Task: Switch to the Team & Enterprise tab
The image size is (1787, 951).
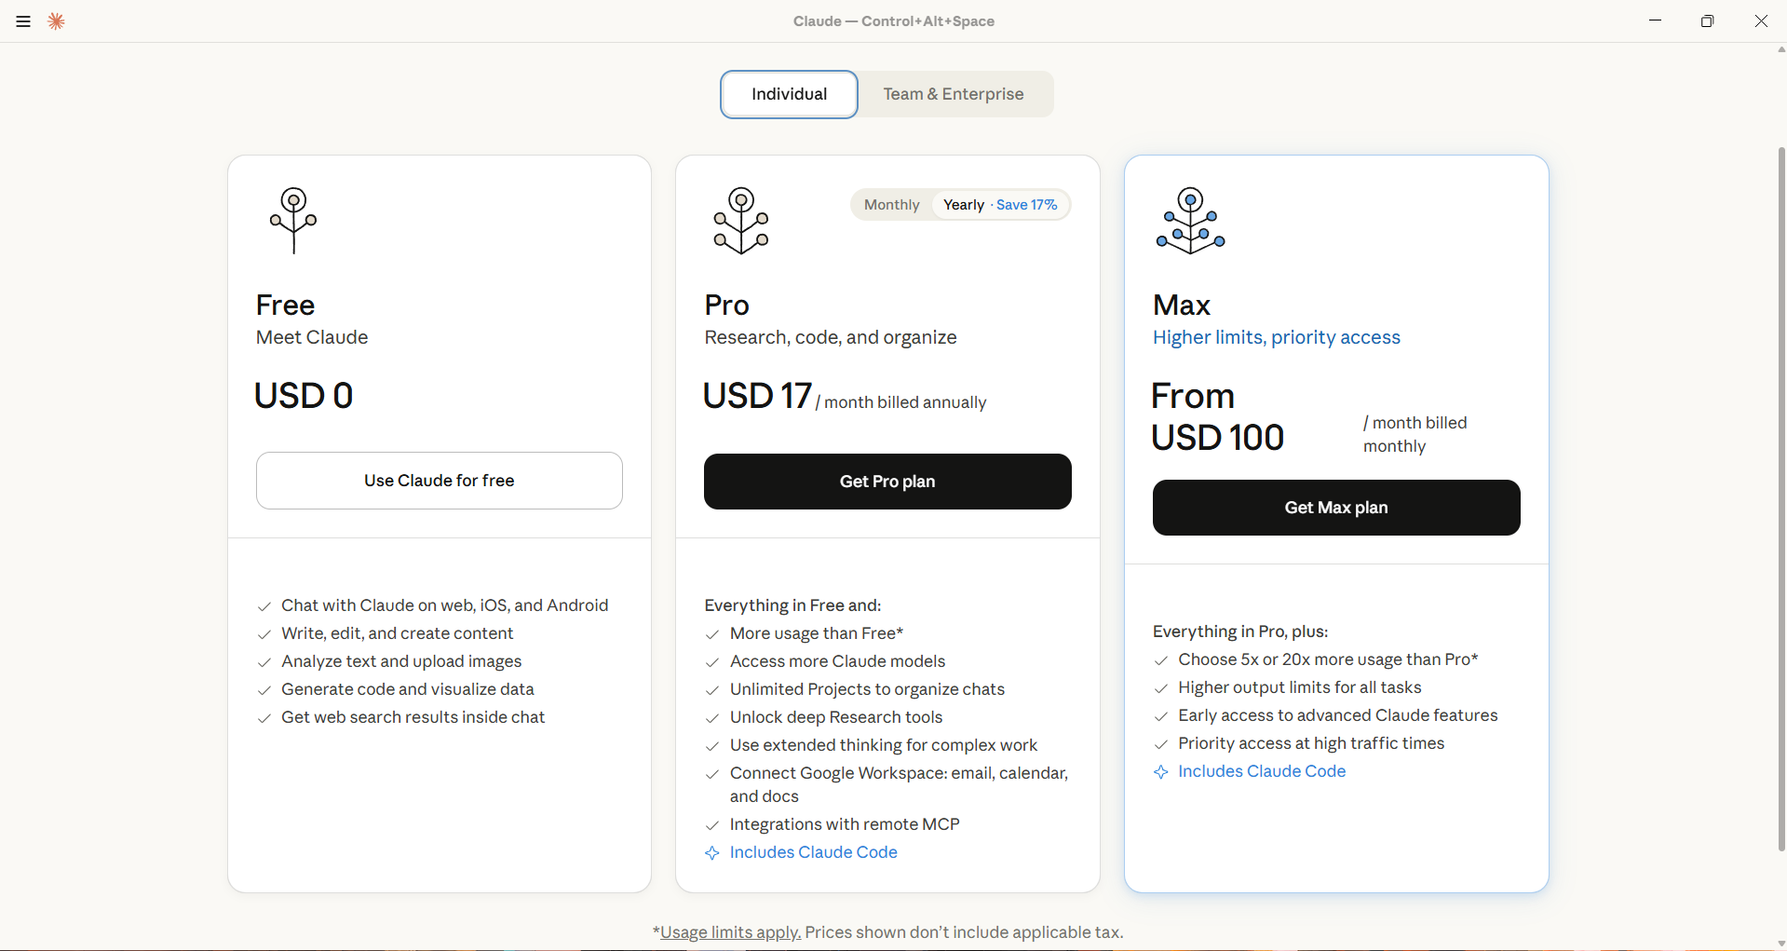Action: [x=954, y=94]
